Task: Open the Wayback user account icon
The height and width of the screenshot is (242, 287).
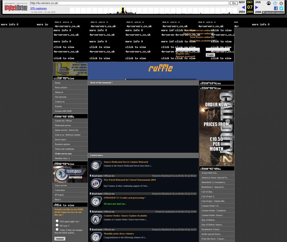Action: [x=269, y=3]
